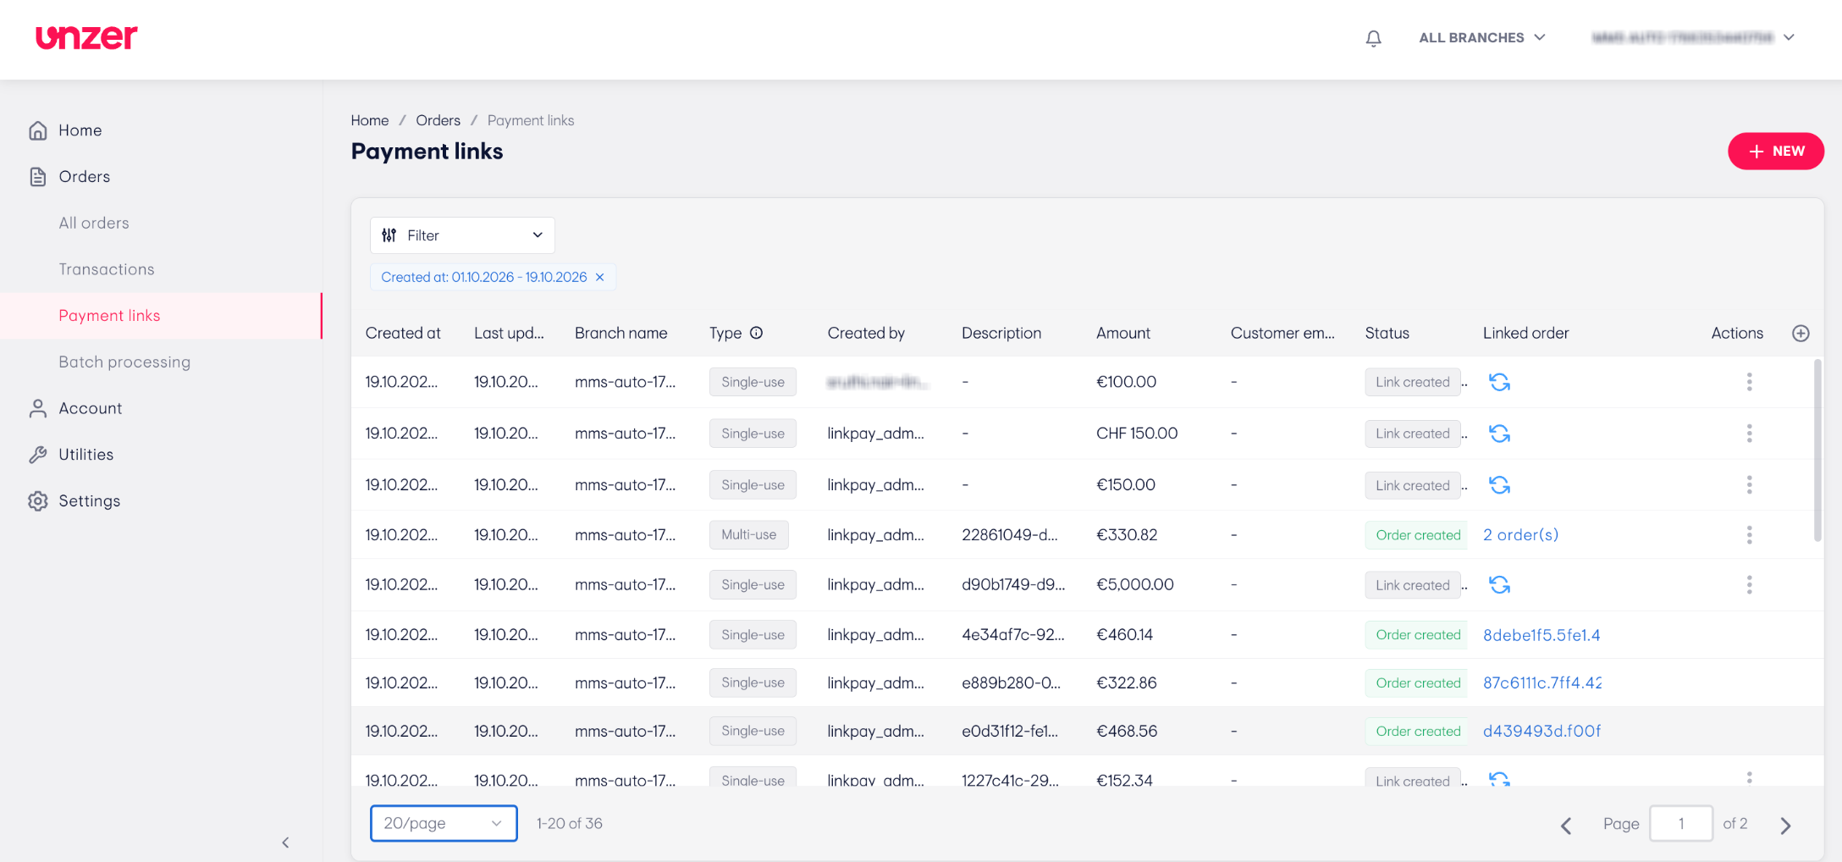Open actions menu for the €150.00 row
Image resolution: width=1842 pixels, height=862 pixels.
pyautogui.click(x=1749, y=485)
